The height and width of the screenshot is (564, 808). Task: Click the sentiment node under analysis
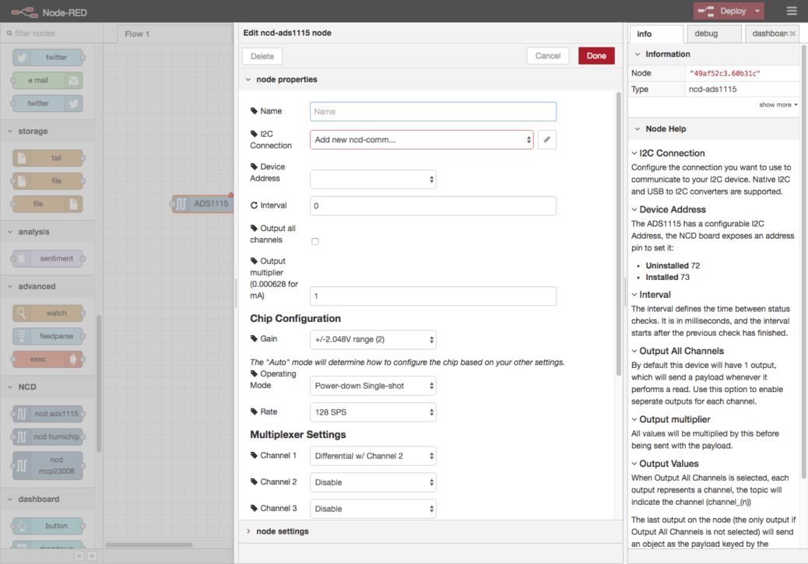pos(47,258)
